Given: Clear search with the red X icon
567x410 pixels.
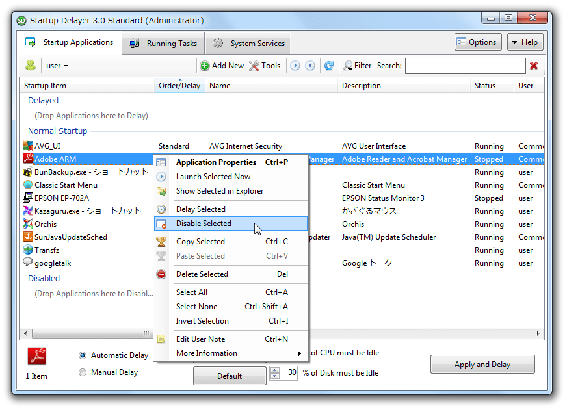Looking at the screenshot, I should tap(534, 66).
